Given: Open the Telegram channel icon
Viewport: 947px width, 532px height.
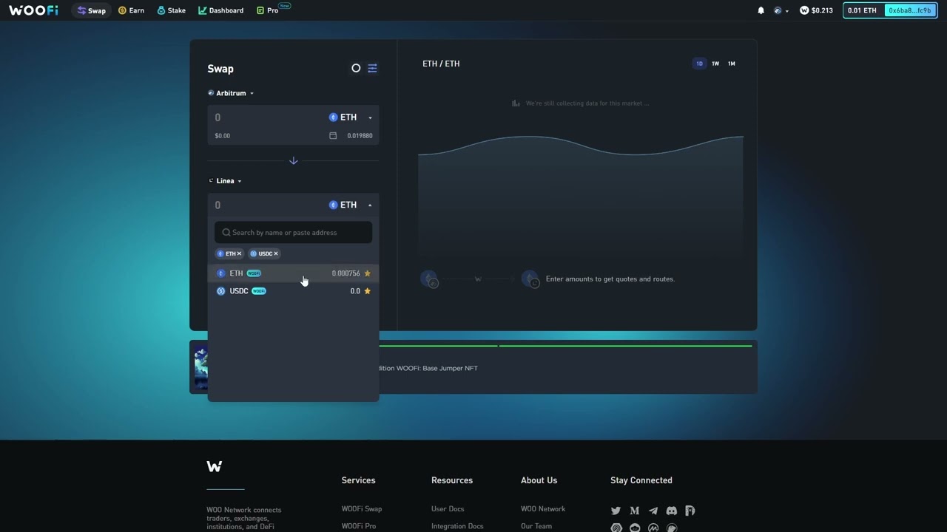Looking at the screenshot, I should (653, 511).
